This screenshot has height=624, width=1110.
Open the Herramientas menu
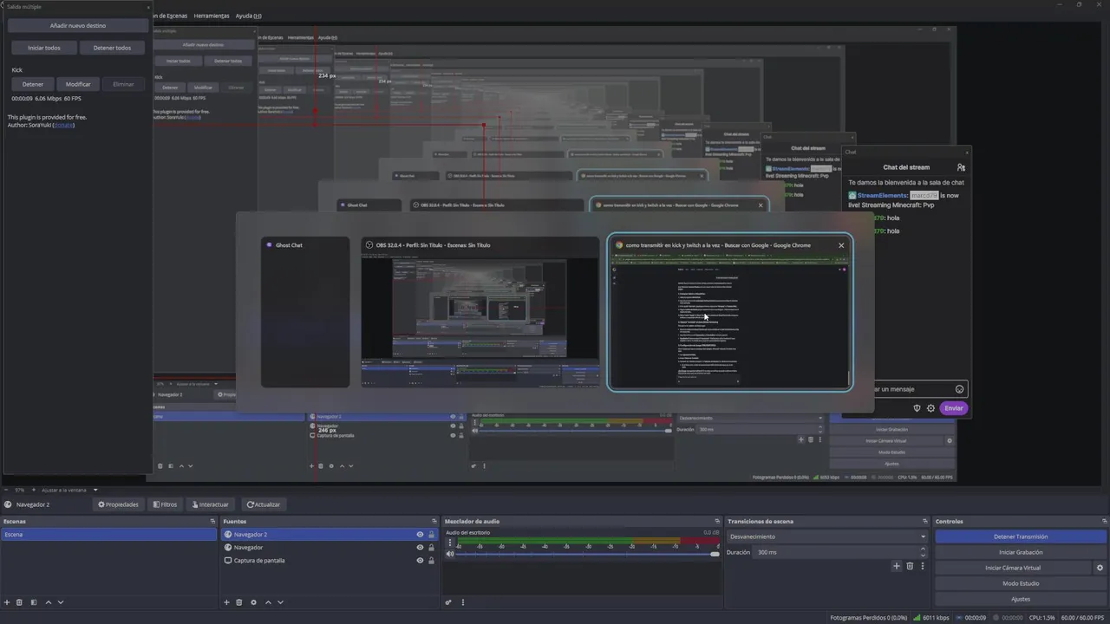212,16
